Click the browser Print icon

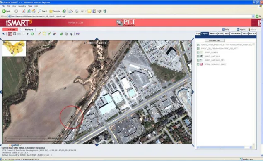tap(76, 11)
